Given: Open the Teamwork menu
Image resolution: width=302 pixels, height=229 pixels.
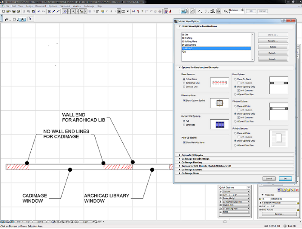Looking at the screenshot, I should pyautogui.click(x=65, y=6).
